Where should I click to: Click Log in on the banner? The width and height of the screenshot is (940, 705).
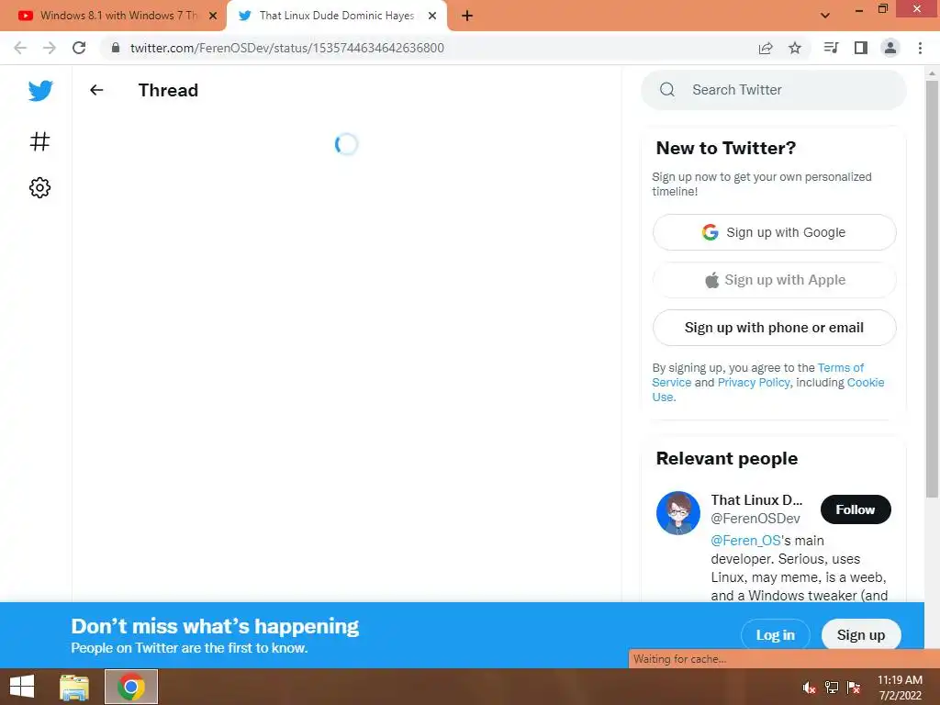(775, 635)
